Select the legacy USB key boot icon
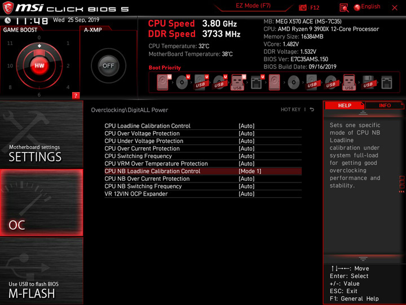Viewport: 406px width, 305px height. 349,82
